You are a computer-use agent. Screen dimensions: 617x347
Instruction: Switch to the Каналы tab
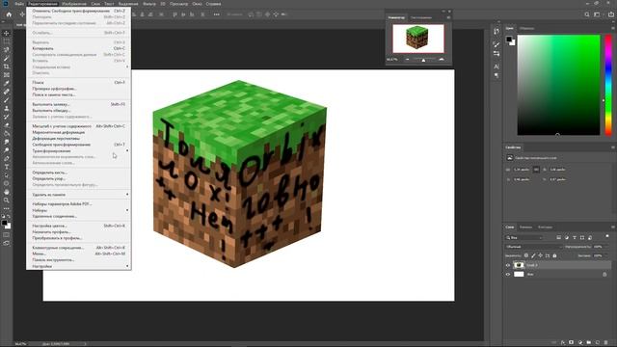pyautogui.click(x=525, y=227)
